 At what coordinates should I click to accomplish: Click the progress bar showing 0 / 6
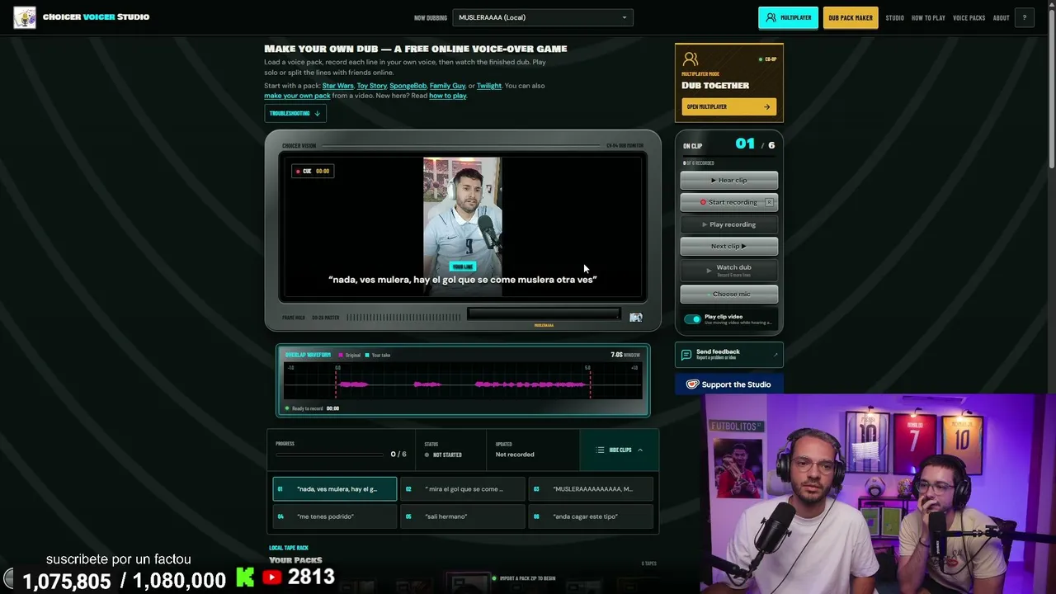[331, 455]
